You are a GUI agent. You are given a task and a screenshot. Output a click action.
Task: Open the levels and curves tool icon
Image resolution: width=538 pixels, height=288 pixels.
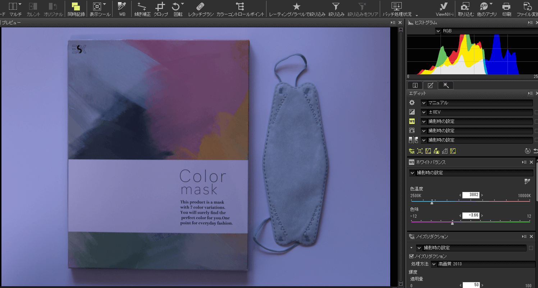click(428, 151)
